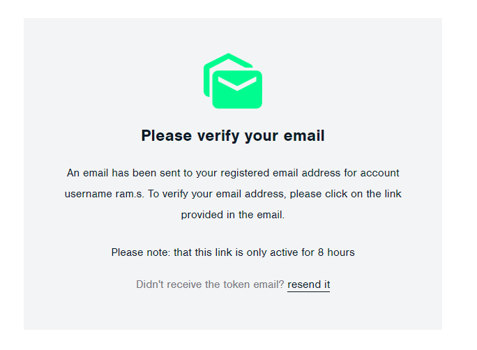Click the word "account" ending the first line
The width and height of the screenshot is (477, 350).
(x=380, y=173)
